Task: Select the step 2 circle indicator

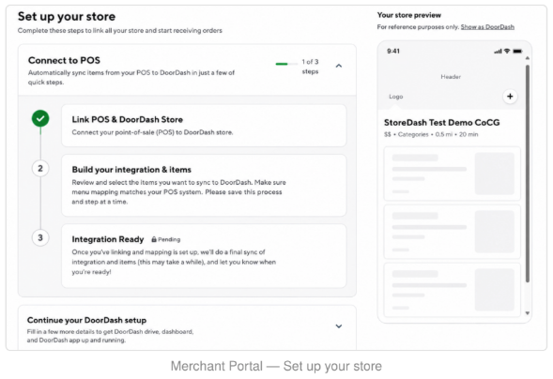Action: [x=40, y=168]
